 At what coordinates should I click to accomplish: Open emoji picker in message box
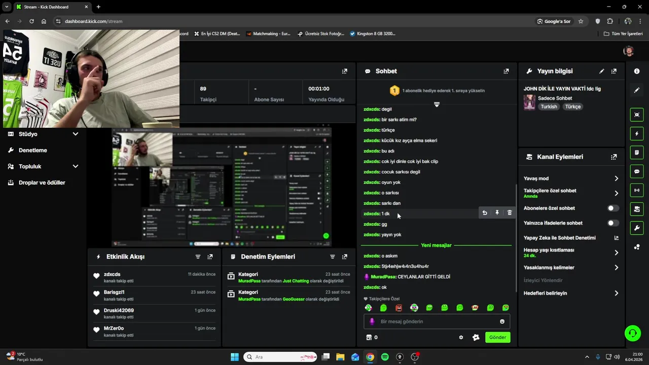point(502,321)
